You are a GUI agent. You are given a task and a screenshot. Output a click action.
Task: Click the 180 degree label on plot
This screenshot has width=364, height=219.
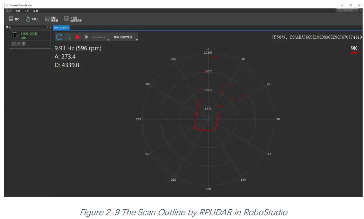208,189
